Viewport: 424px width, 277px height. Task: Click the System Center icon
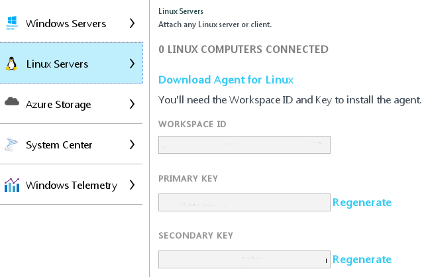(11, 144)
